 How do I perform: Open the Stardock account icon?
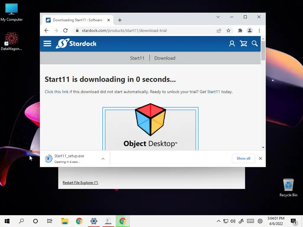tap(232, 44)
